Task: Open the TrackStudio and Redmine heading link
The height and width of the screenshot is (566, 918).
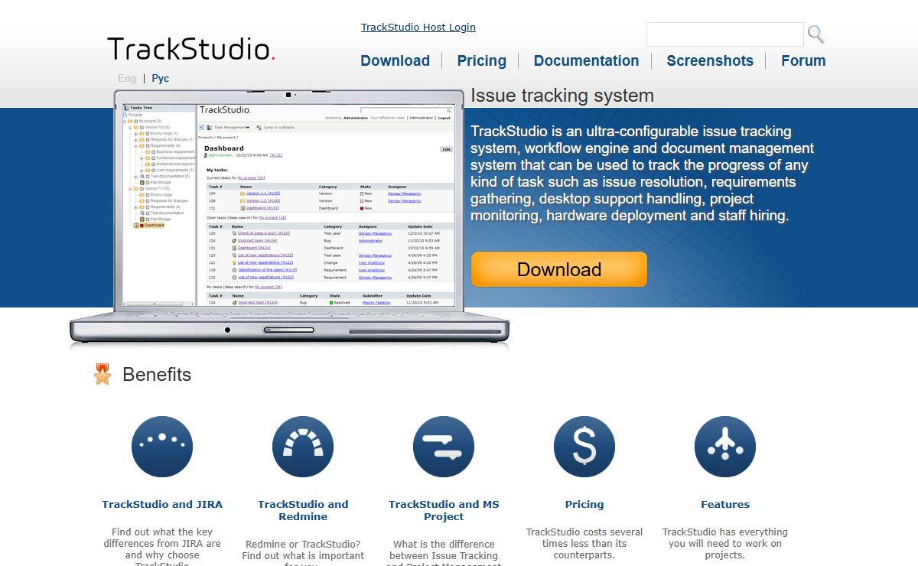Action: [303, 510]
